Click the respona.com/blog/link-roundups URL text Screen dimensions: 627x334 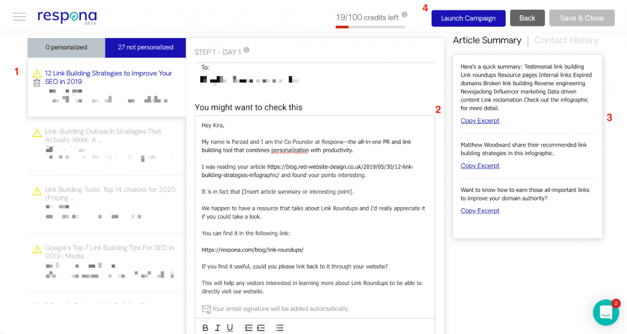[252, 249]
